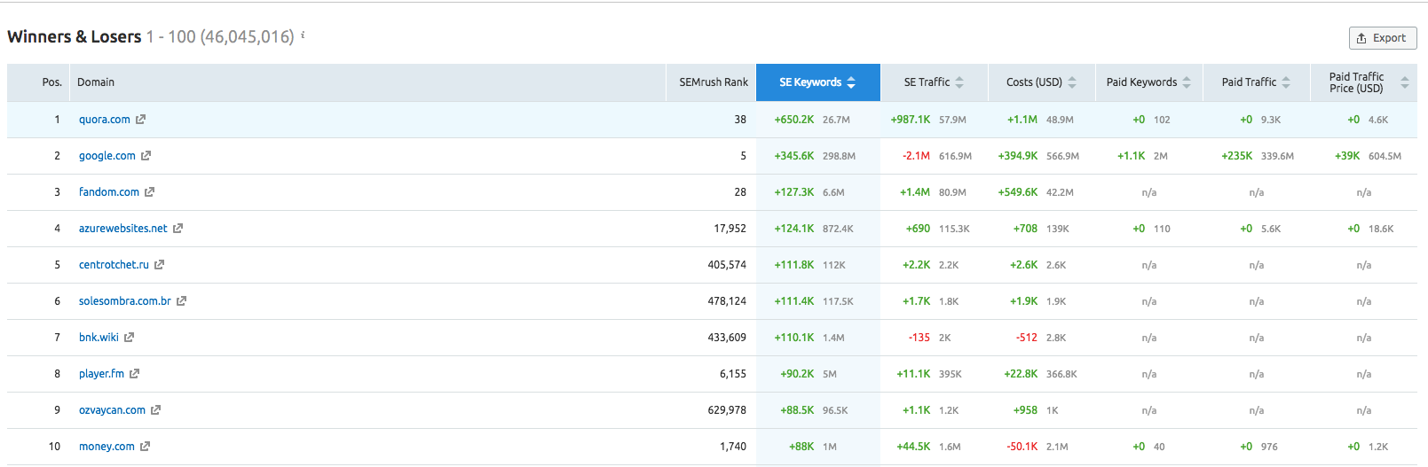
Task: Click the Domain column header
Action: point(96,82)
